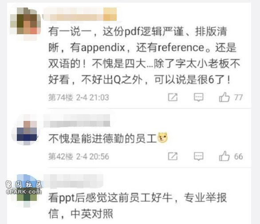Click share icon on 第74楼 comment
The image size is (260, 224).
[x=173, y=97]
